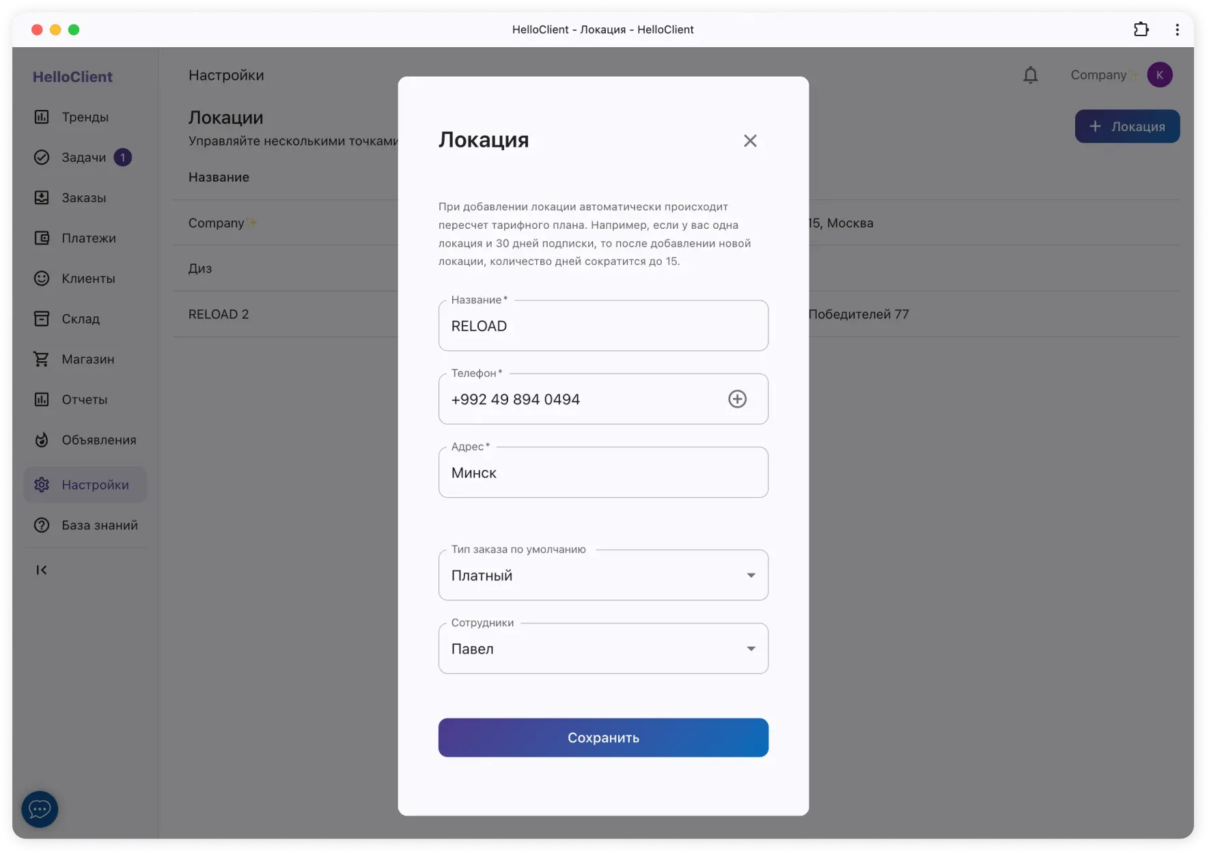The height and width of the screenshot is (855, 1209).
Task: Open the notifications bell
Action: [x=1030, y=75]
